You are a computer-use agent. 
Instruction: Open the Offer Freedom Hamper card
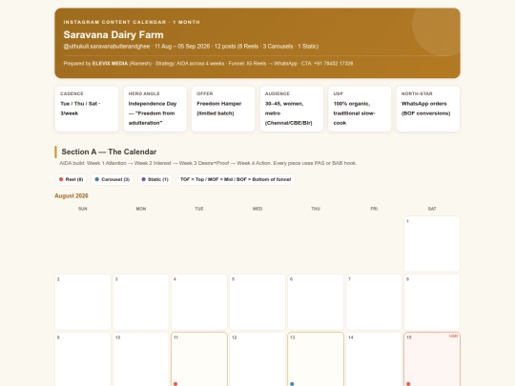223,109
